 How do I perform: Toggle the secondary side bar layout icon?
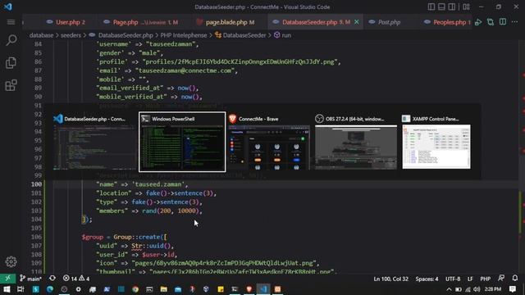[452, 7]
